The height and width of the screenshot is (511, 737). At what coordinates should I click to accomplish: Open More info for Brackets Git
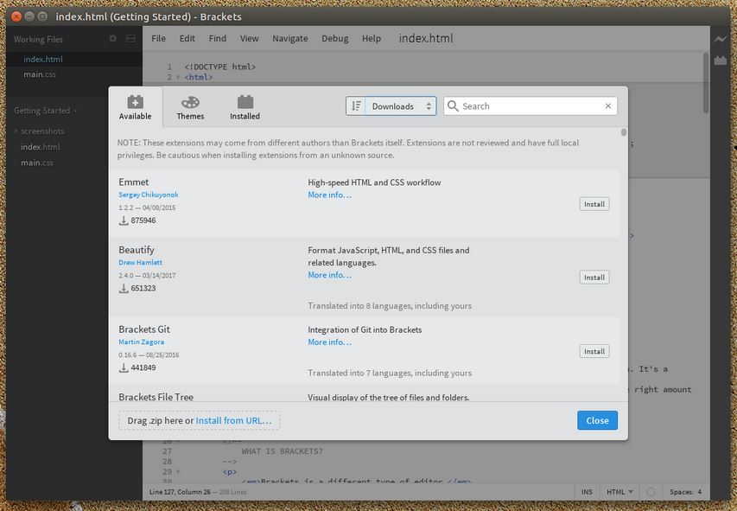click(x=329, y=342)
